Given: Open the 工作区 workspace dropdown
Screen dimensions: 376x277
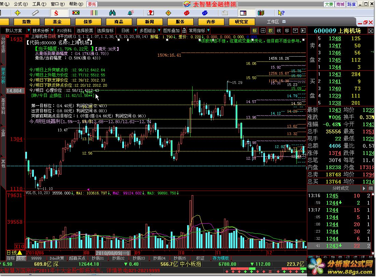Looking at the screenshot, I should click(x=284, y=21).
